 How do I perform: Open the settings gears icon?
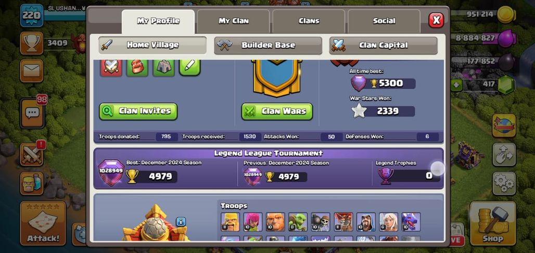[504, 183]
